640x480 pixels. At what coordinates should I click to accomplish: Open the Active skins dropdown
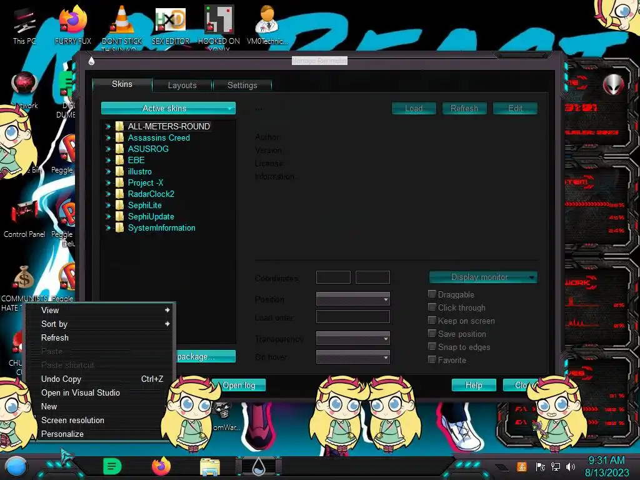tap(168, 108)
